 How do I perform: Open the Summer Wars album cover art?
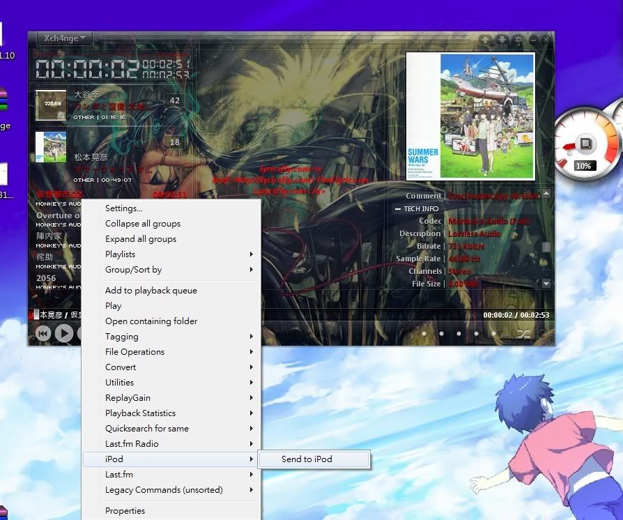coord(470,116)
